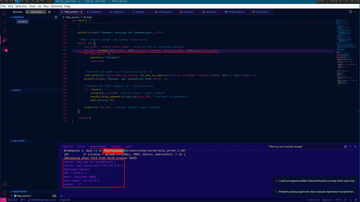Image resolution: width=360 pixels, height=202 pixels.
Task: Start debugging with the green play icon
Action: click(x=27, y=12)
